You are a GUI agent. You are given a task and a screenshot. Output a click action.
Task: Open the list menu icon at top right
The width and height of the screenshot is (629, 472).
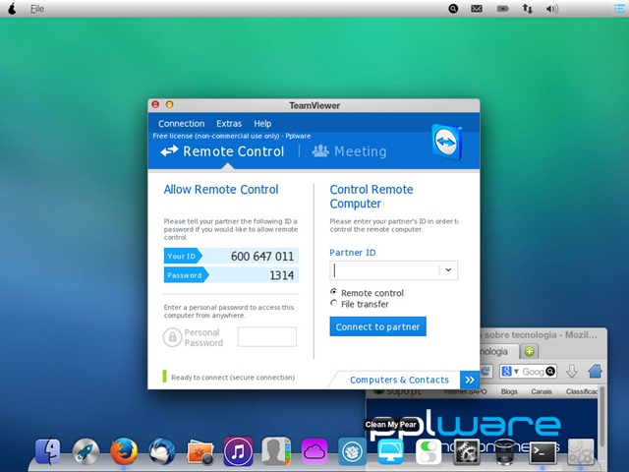coord(619,9)
